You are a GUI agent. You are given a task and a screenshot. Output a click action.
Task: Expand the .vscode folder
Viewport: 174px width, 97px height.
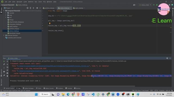pos(6,13)
